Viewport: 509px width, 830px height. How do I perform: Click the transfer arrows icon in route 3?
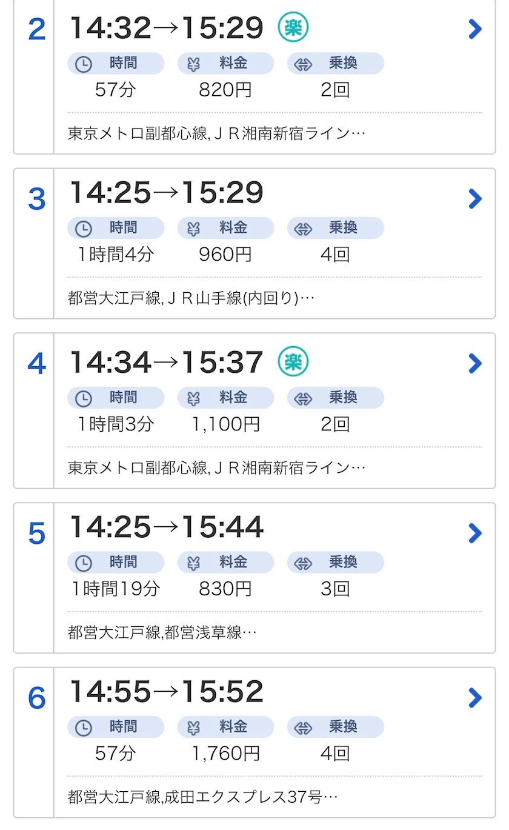point(303,229)
